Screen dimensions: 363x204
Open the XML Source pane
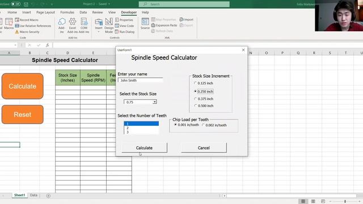click(145, 24)
